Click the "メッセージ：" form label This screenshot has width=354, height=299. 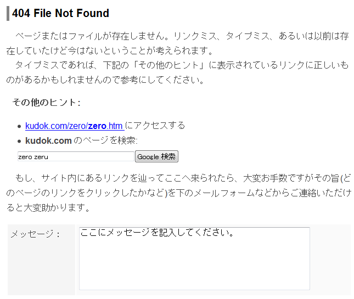(36, 234)
